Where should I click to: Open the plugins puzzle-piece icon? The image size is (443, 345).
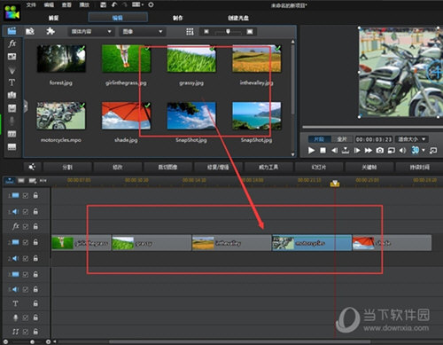pos(51,31)
